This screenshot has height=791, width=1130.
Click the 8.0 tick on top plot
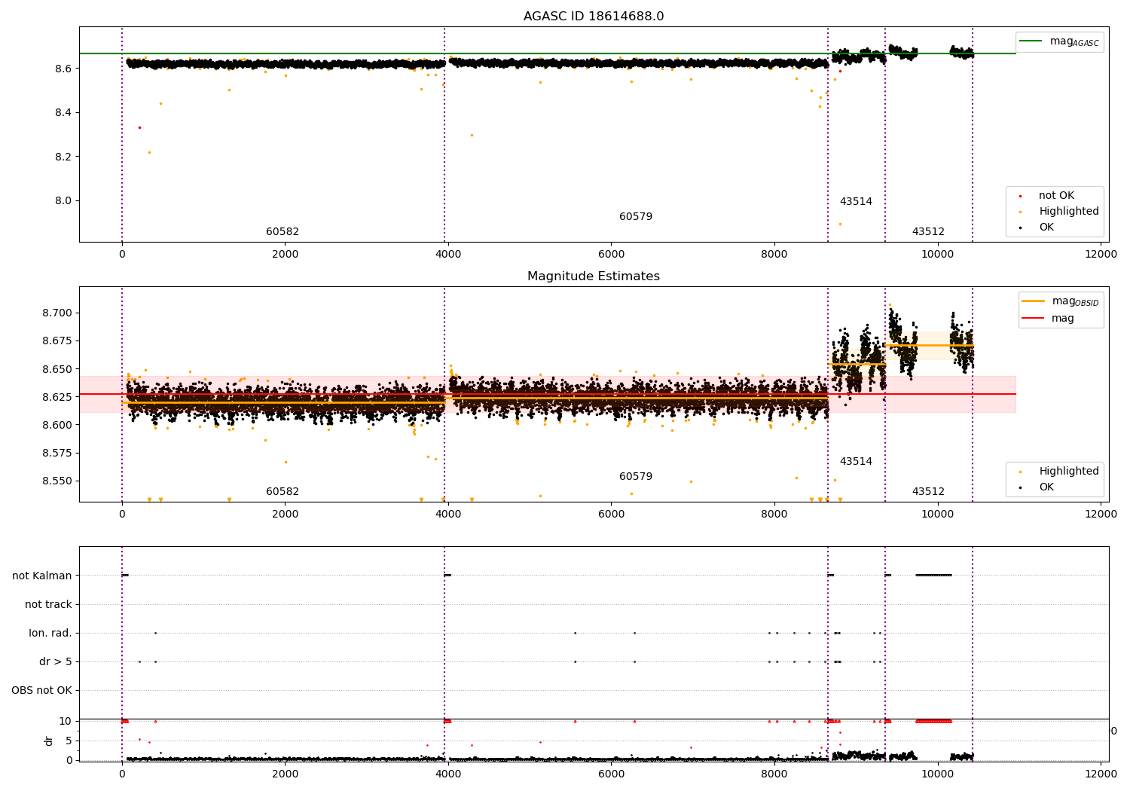pos(63,201)
